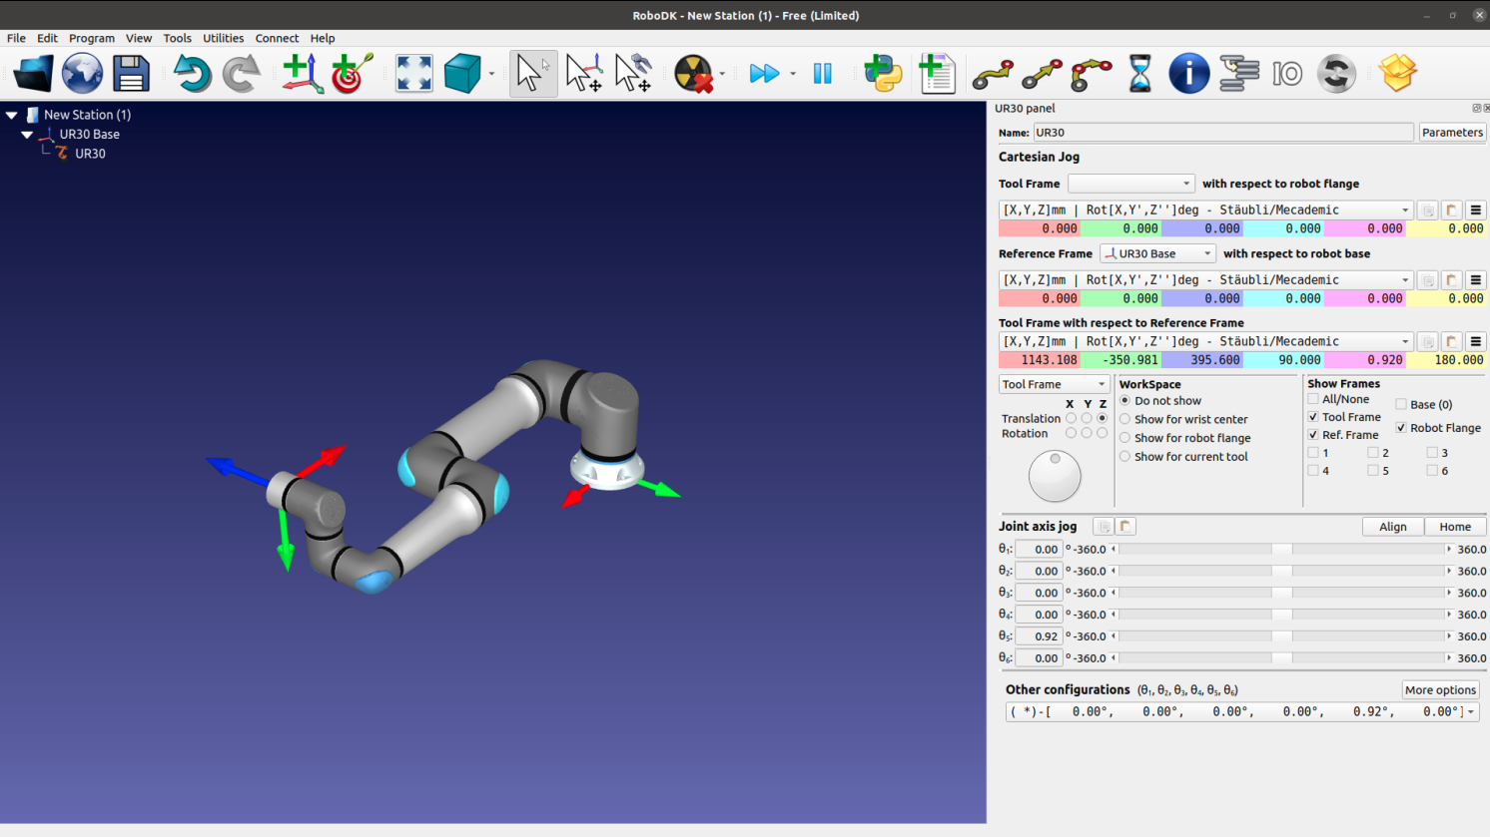
Task: Insert a show message info instruction
Action: [1188, 74]
